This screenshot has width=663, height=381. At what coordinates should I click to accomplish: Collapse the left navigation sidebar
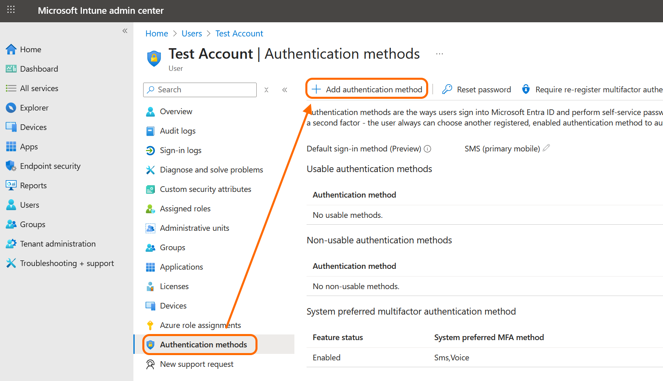click(x=125, y=31)
